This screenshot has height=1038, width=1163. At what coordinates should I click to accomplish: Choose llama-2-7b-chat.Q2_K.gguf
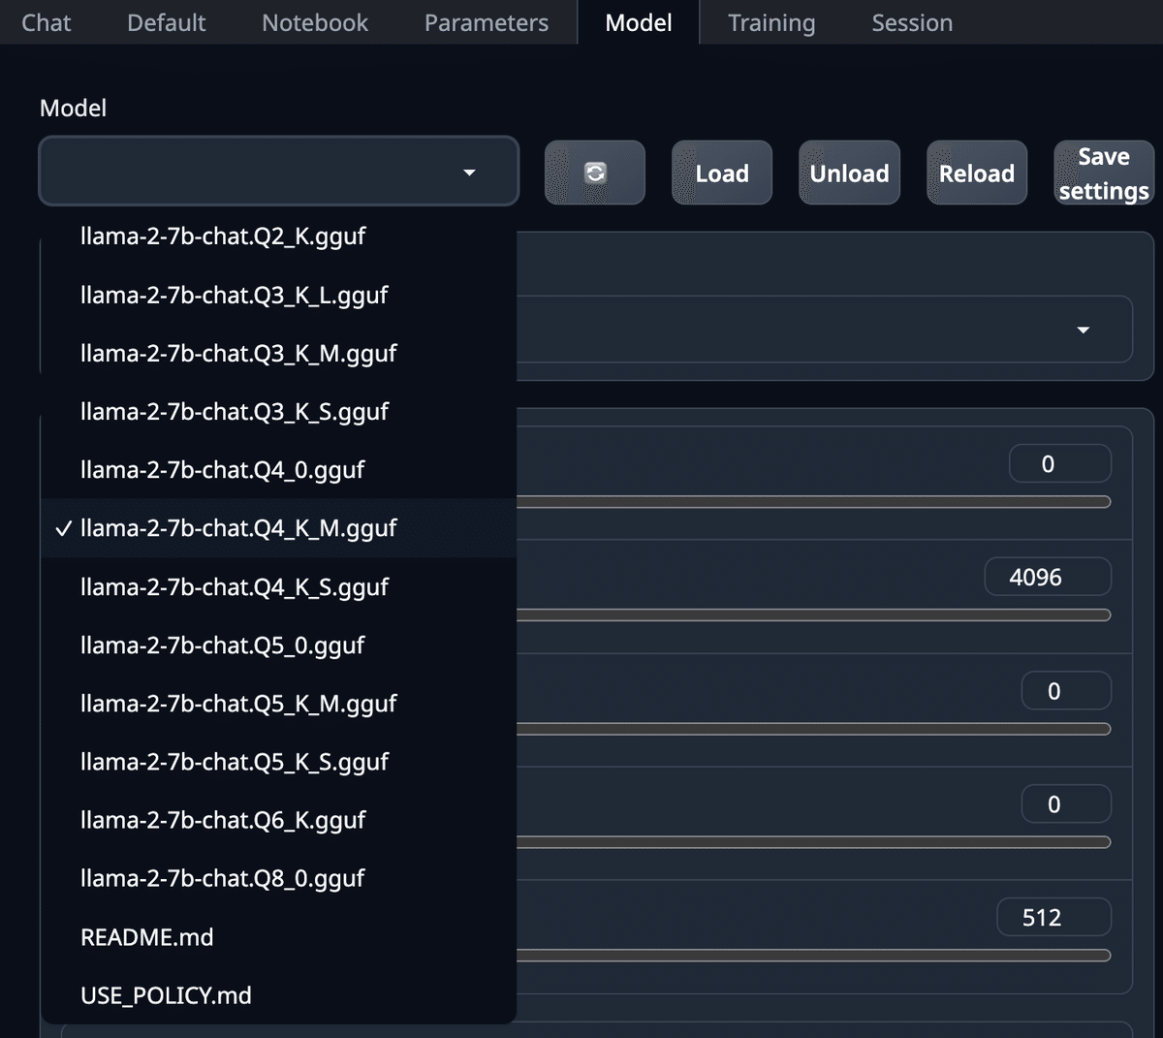(x=278, y=236)
